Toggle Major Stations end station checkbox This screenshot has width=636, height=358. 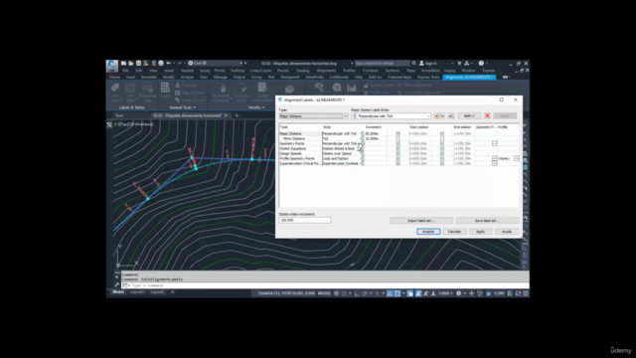pyautogui.click(x=442, y=133)
